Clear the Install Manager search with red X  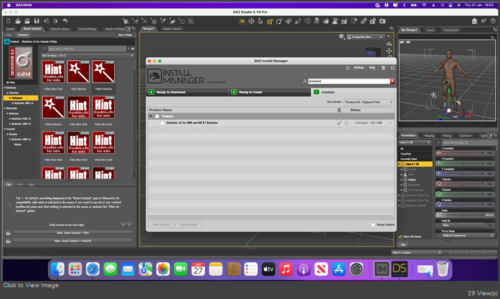coord(392,81)
